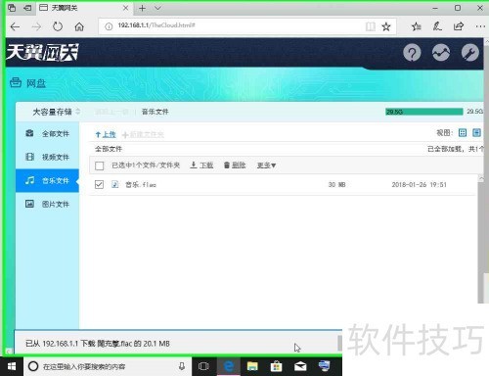489x376 pixels.
Task: Open the favorites hub icon
Action: (416, 26)
